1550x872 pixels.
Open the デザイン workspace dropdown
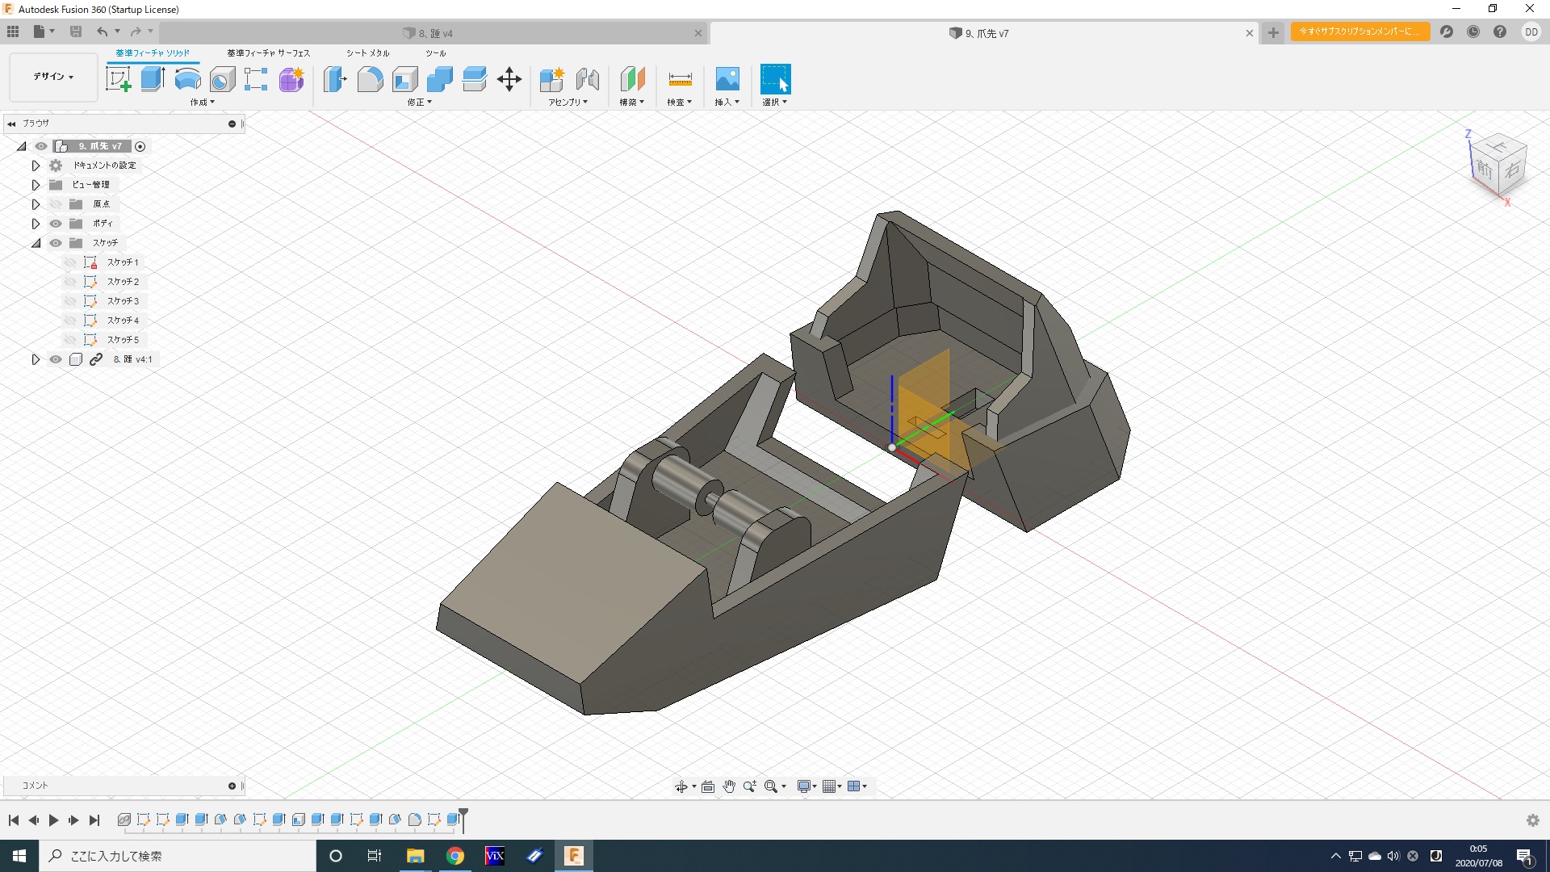pos(53,77)
